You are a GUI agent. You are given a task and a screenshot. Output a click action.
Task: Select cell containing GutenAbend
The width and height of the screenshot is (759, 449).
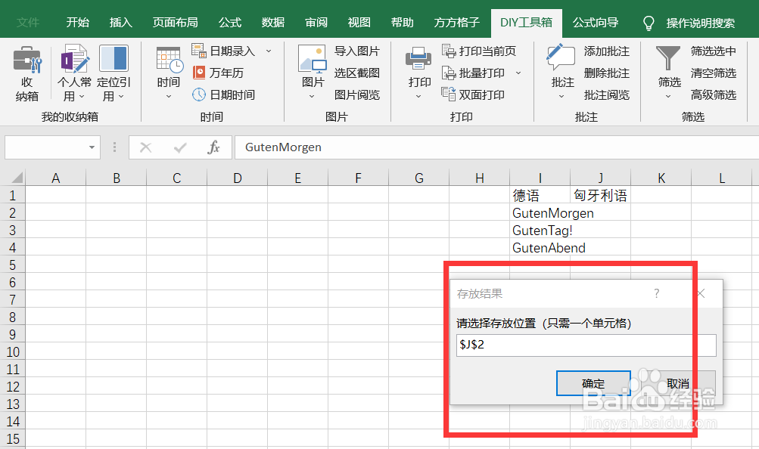540,247
